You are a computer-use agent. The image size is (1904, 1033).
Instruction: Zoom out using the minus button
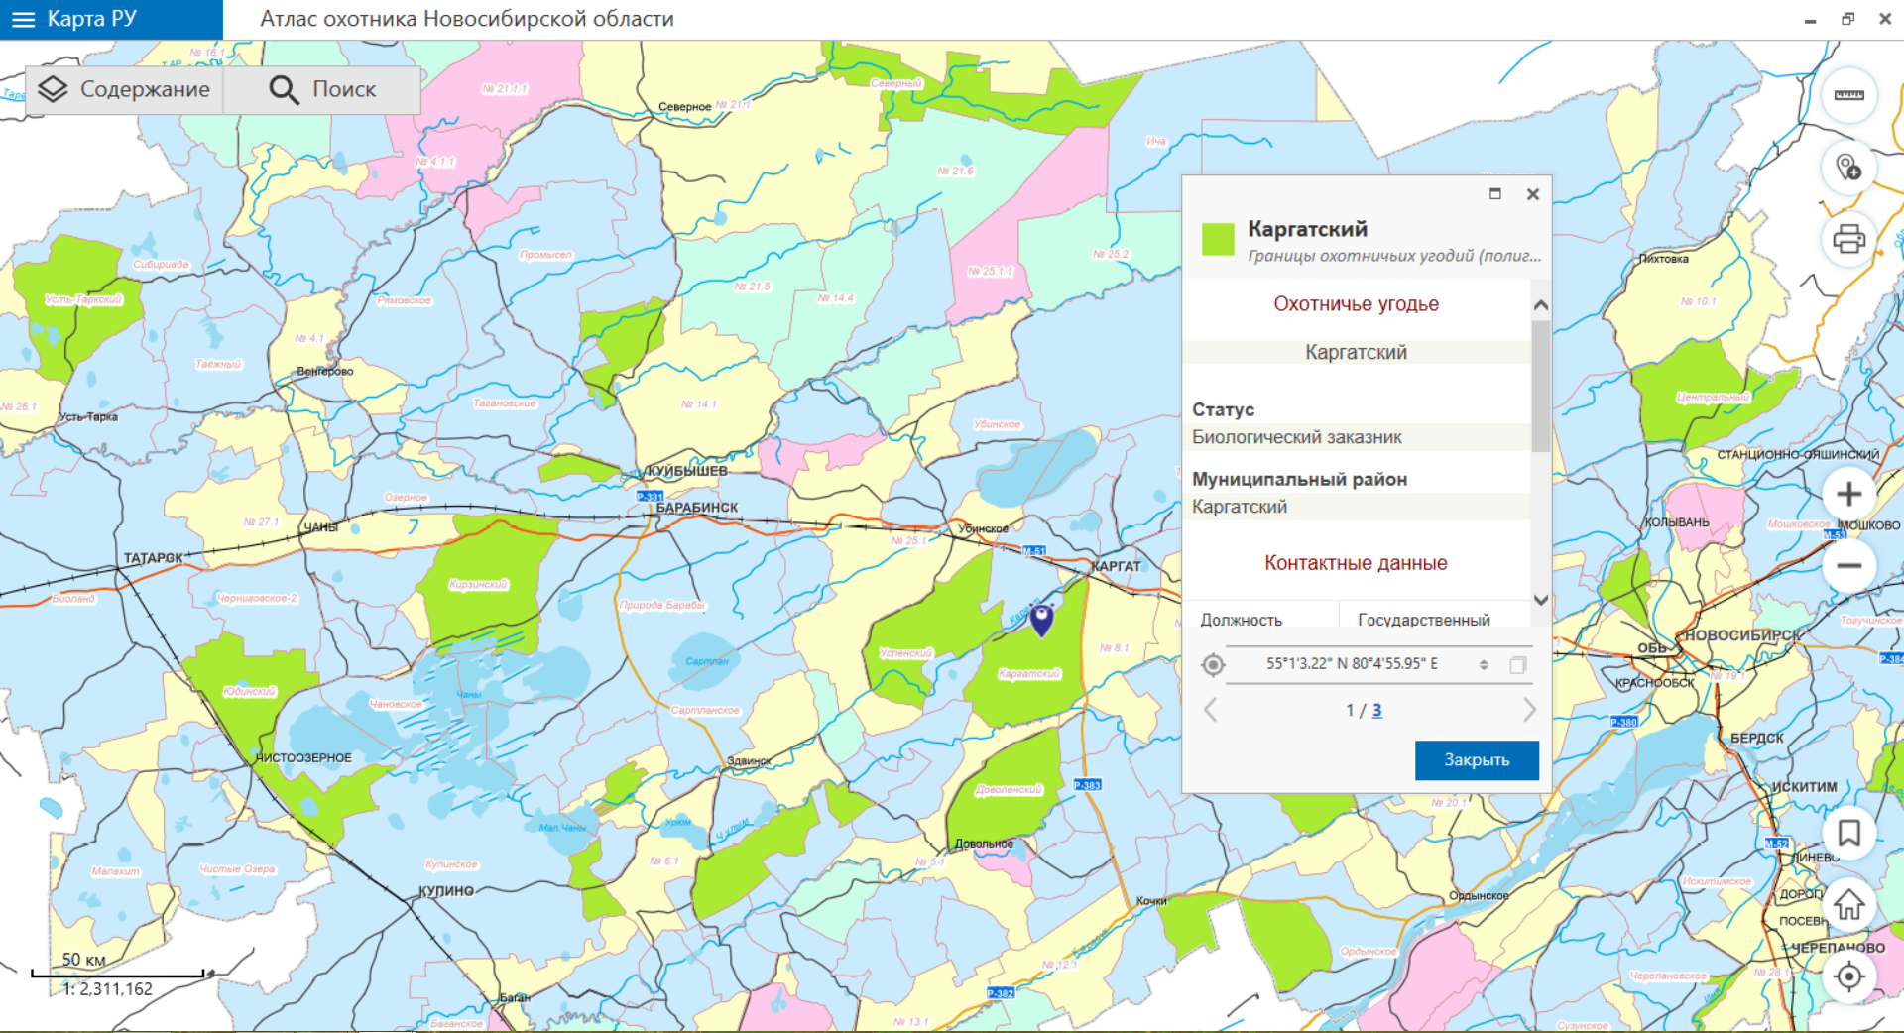(x=1848, y=566)
